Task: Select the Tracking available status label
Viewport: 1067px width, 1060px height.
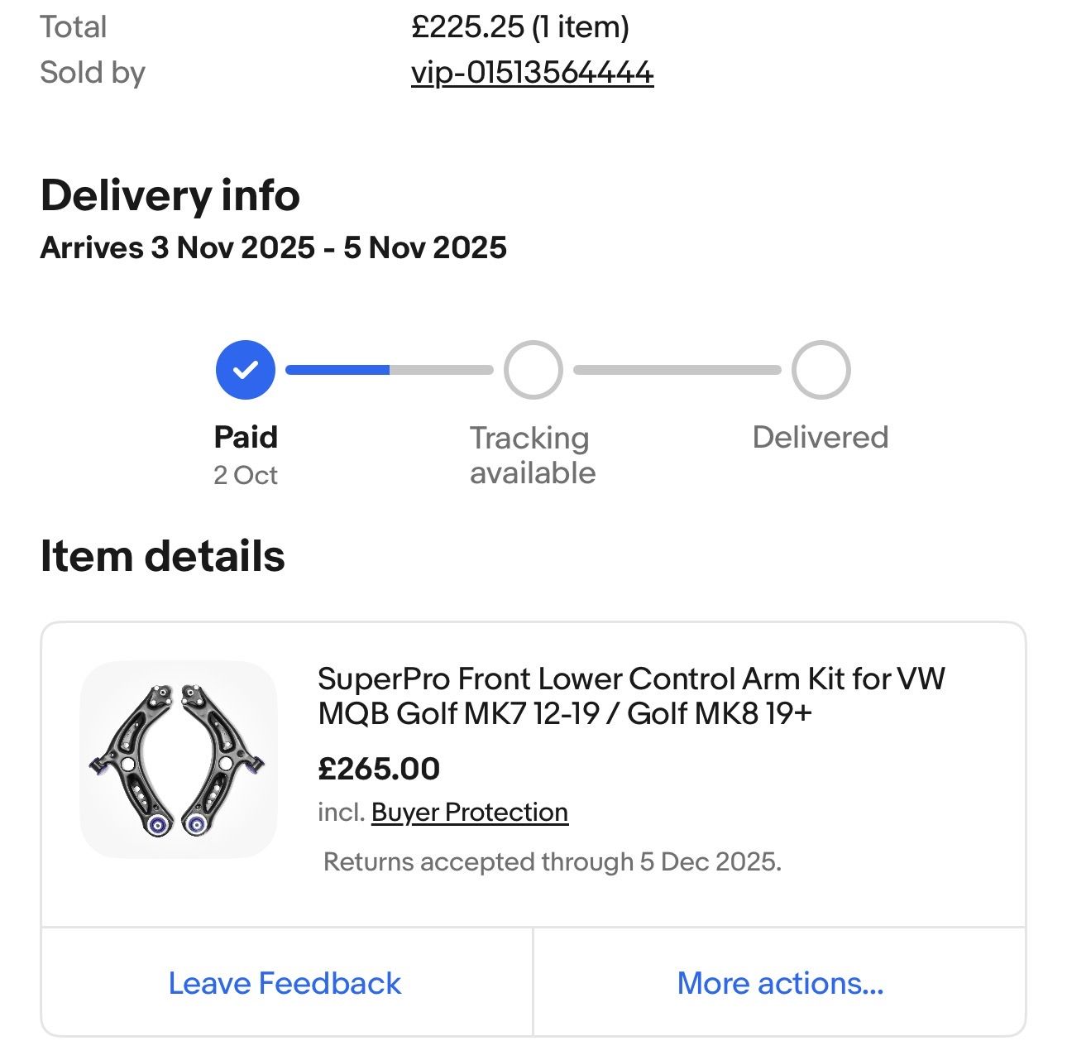Action: pos(532,455)
